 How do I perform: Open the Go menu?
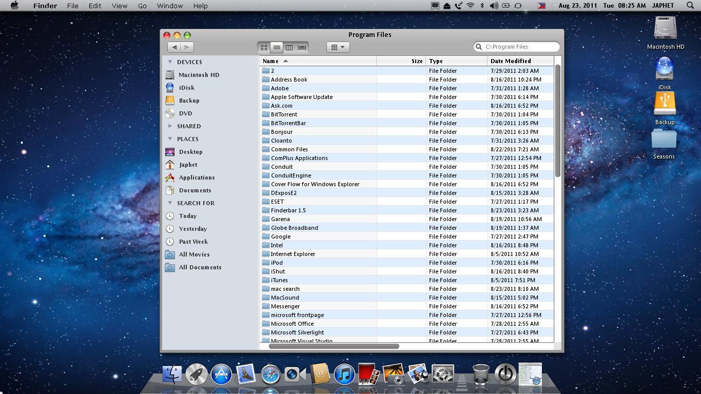pos(142,6)
